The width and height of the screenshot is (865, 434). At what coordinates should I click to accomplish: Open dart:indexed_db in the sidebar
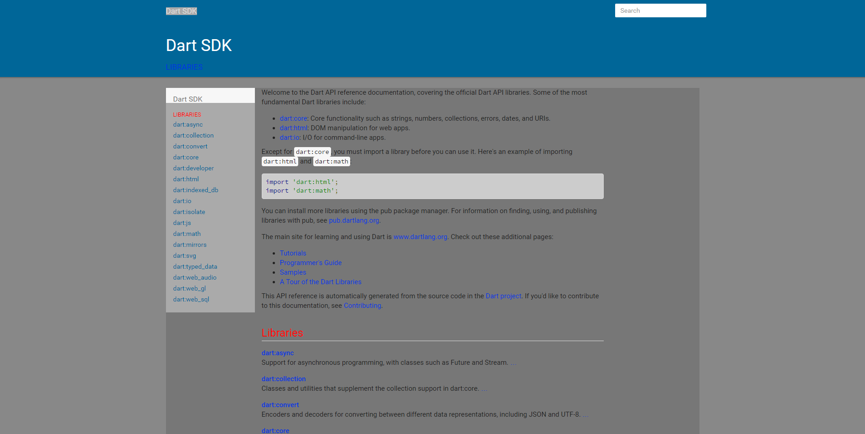pyautogui.click(x=196, y=190)
